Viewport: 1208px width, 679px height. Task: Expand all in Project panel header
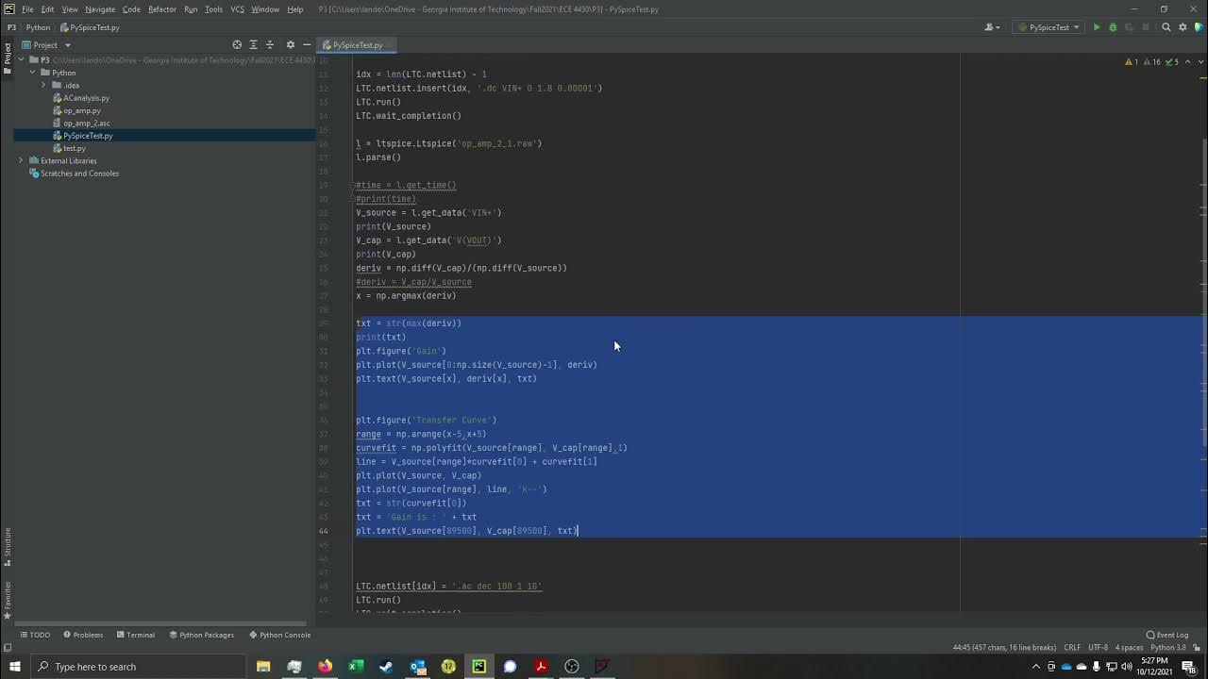tap(253, 44)
